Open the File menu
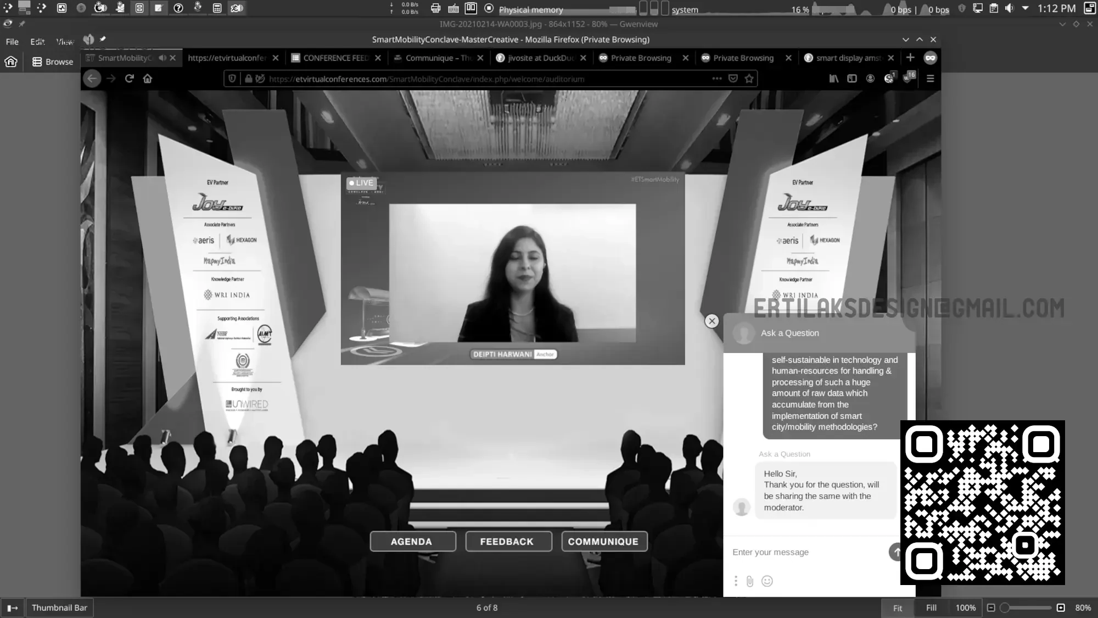The width and height of the screenshot is (1098, 618). pos(12,42)
